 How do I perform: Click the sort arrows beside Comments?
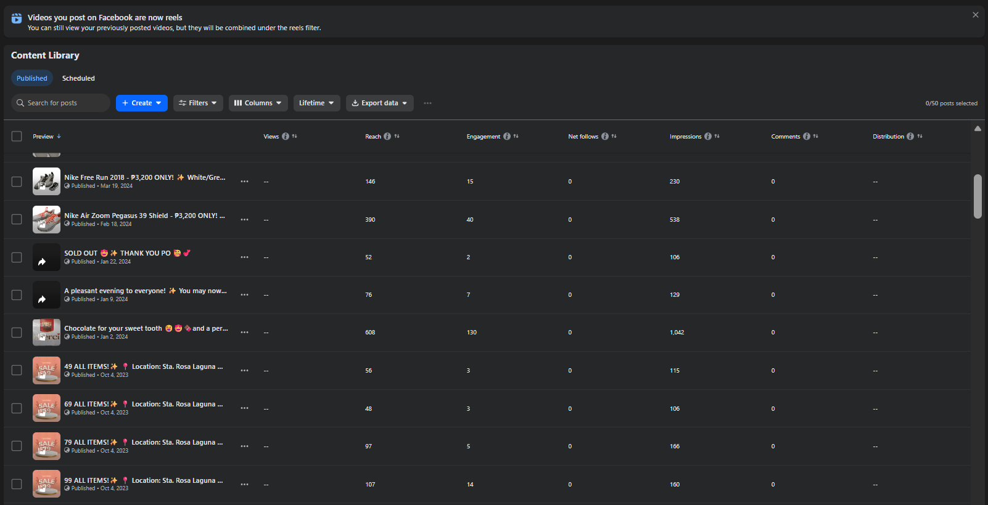tap(815, 137)
